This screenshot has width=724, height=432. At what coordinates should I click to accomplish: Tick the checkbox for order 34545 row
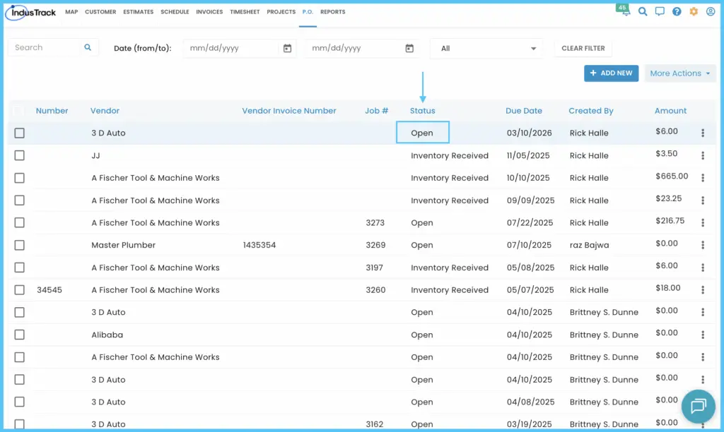coord(19,290)
